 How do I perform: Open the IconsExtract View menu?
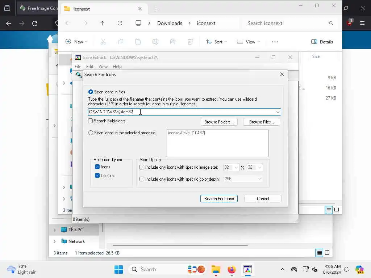[103, 67]
